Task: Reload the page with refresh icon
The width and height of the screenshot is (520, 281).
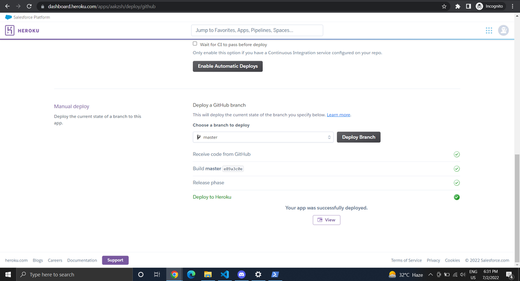Action: tap(29, 6)
